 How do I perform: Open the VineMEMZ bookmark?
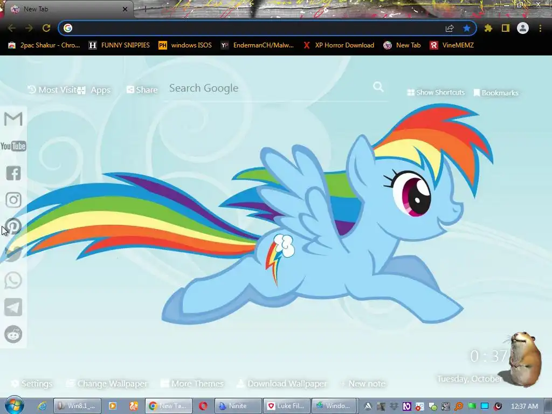pyautogui.click(x=452, y=45)
